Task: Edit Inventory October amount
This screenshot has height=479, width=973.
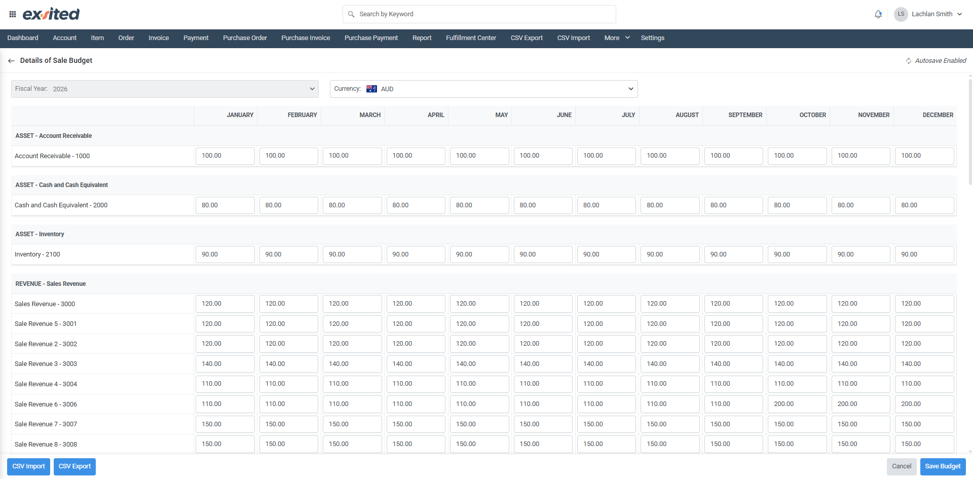Action: (x=797, y=254)
